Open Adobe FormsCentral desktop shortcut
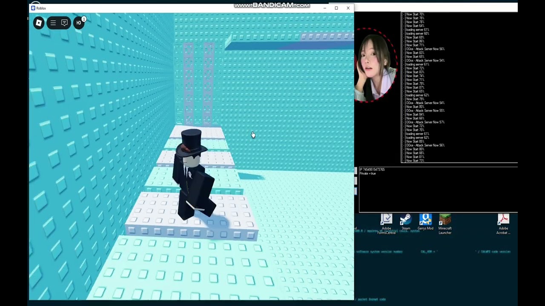The height and width of the screenshot is (306, 545). [386, 224]
